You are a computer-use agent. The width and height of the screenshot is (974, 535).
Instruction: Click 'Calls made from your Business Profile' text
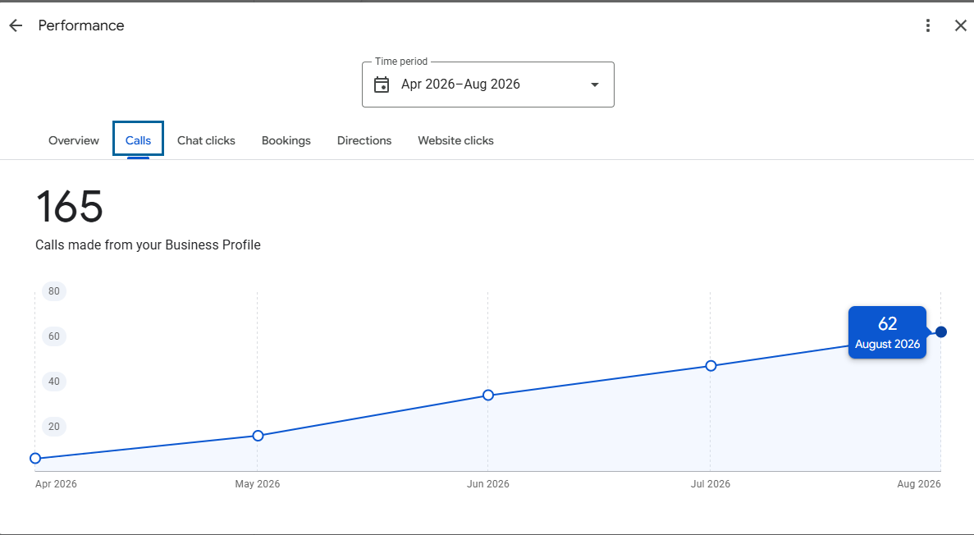(x=148, y=245)
